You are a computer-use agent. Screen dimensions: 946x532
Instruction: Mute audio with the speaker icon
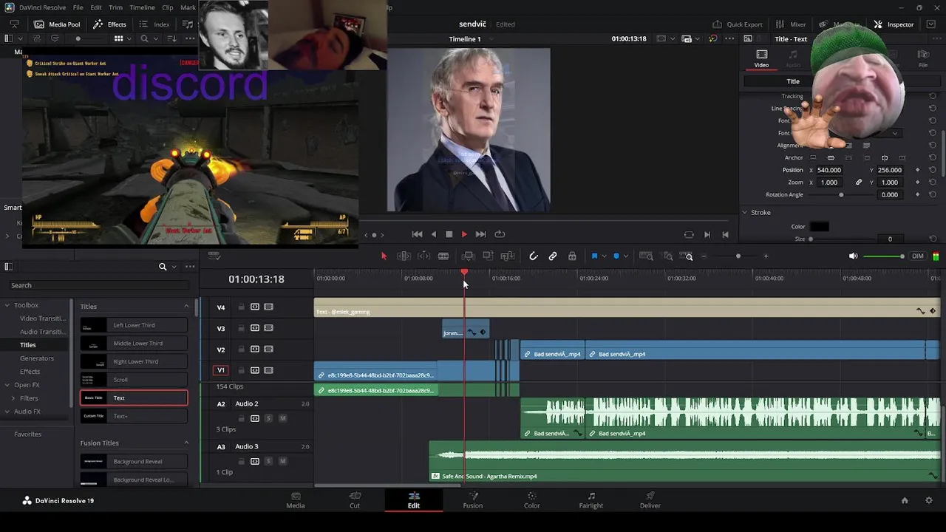853,256
